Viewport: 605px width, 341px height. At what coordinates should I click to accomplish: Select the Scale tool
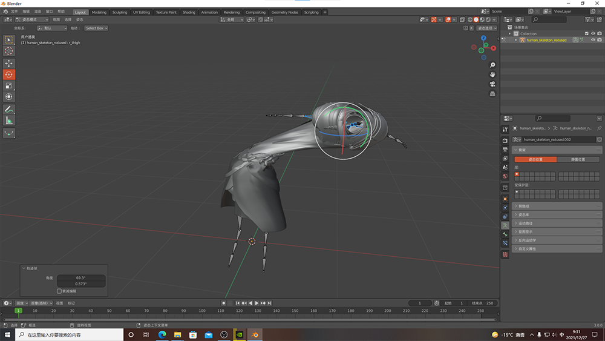click(9, 86)
